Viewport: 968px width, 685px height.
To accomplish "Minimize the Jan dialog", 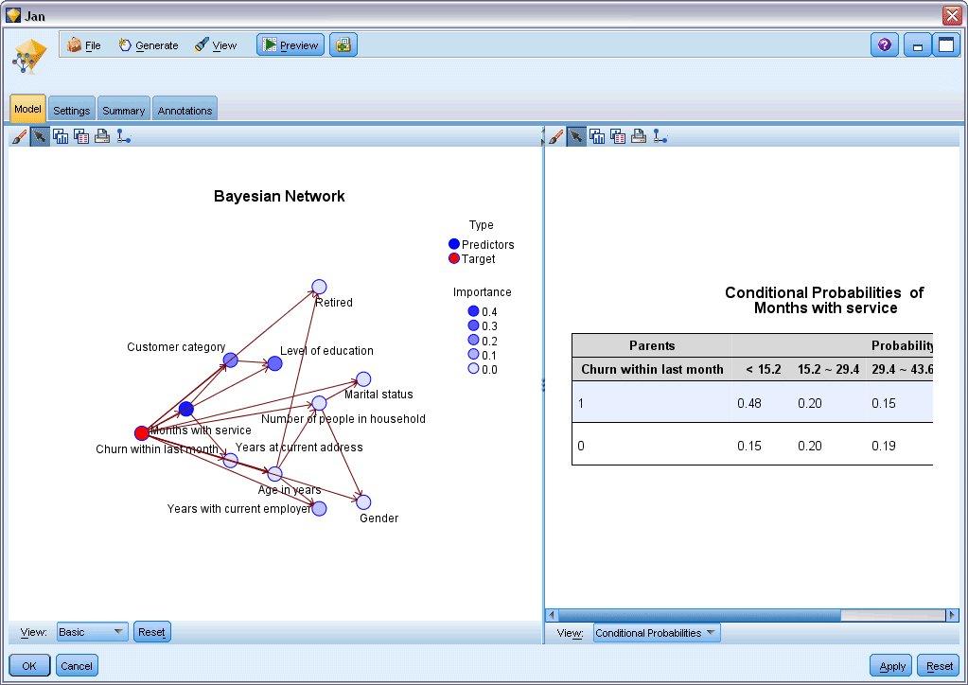I will click(x=918, y=45).
